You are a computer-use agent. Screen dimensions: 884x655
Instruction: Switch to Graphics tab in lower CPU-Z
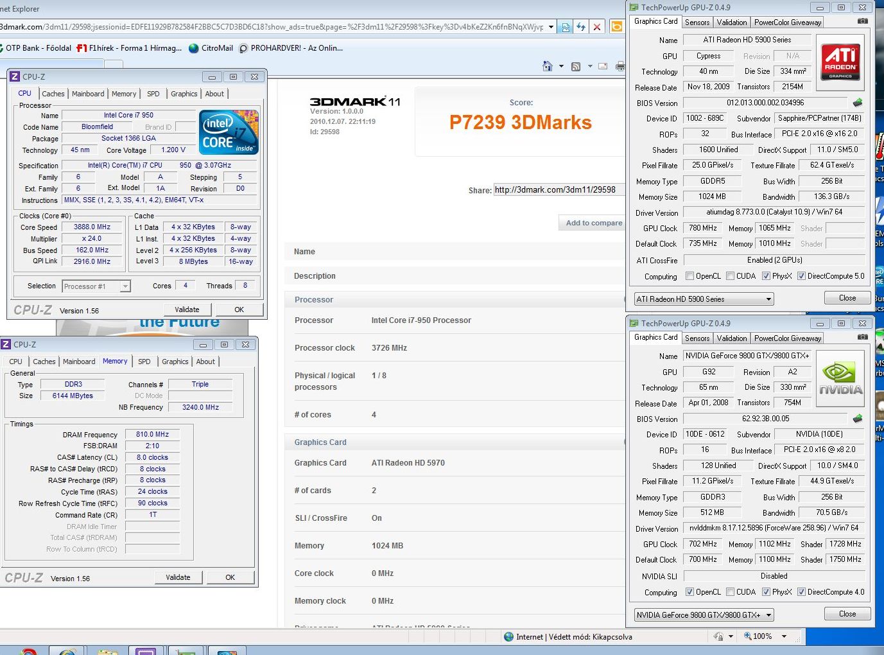click(x=175, y=362)
